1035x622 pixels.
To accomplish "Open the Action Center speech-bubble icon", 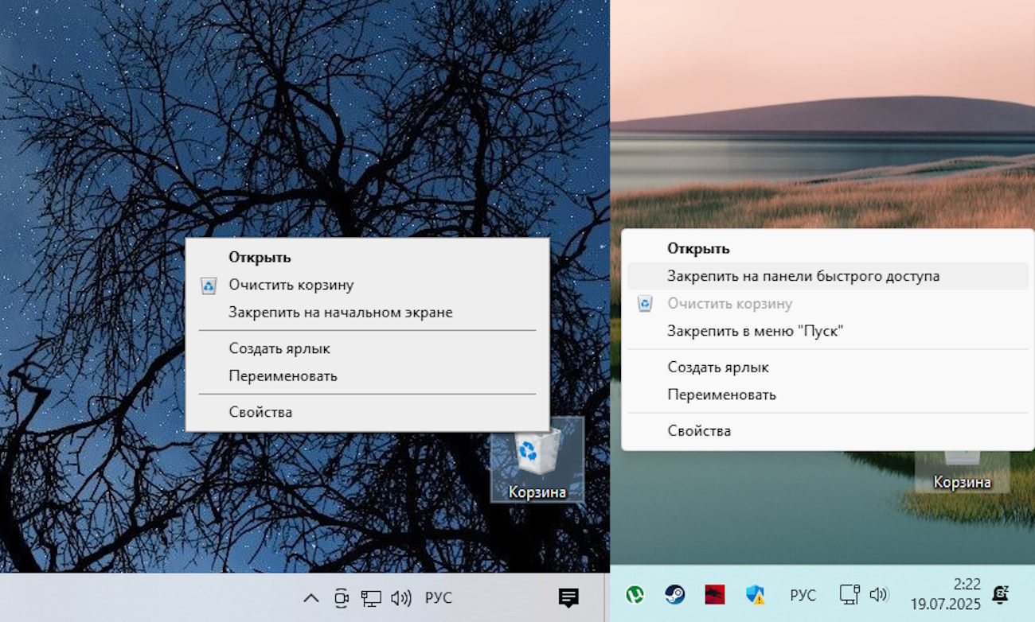I will tap(568, 598).
